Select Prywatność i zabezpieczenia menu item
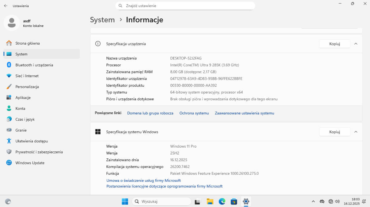 click(x=39, y=152)
